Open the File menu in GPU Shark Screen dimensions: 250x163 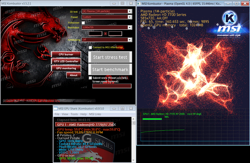tap(57, 114)
